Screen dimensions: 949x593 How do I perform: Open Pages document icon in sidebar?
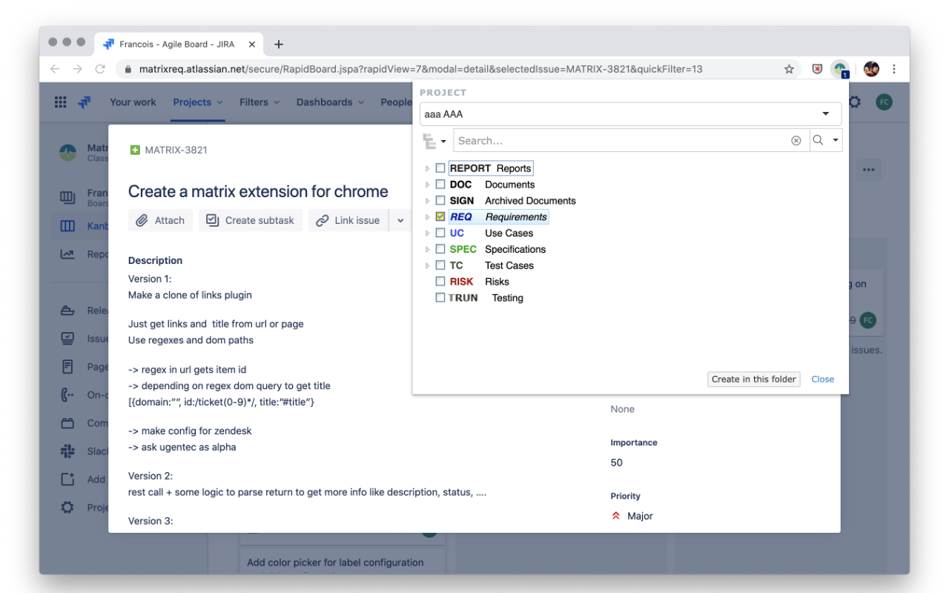(67, 367)
